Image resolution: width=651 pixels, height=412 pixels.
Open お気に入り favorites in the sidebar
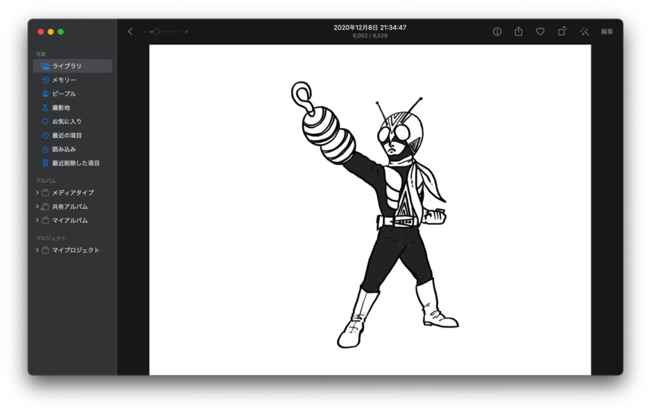point(72,121)
